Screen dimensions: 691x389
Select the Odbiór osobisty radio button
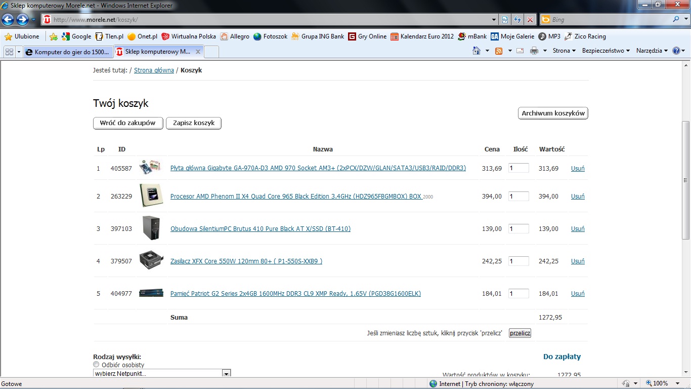[96, 365]
